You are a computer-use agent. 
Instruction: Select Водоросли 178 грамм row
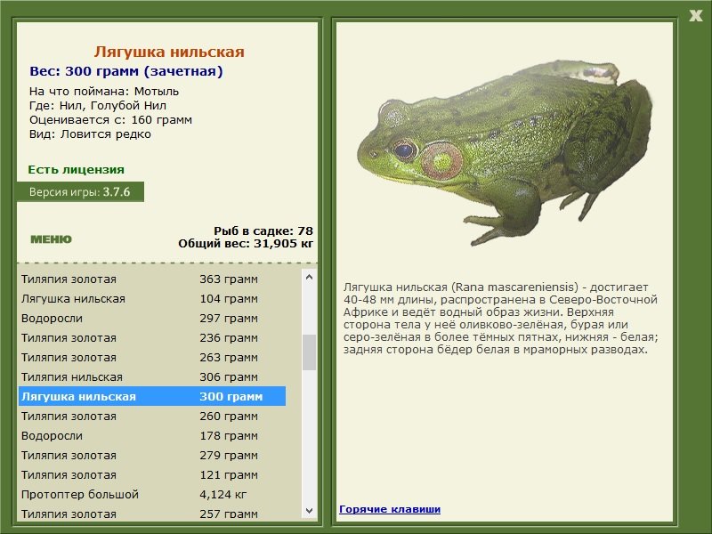(151, 435)
